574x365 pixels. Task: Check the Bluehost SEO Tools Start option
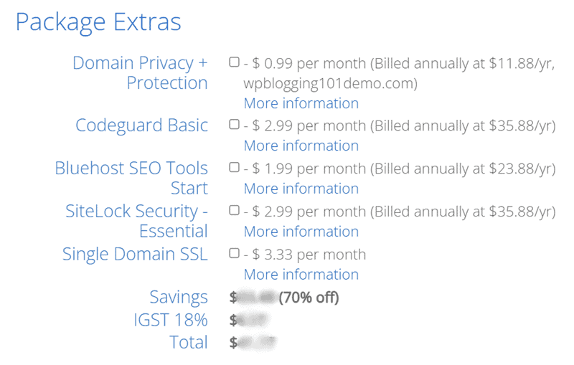coord(234,168)
